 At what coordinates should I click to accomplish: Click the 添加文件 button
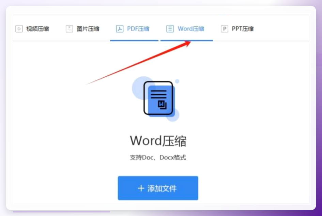point(158,188)
